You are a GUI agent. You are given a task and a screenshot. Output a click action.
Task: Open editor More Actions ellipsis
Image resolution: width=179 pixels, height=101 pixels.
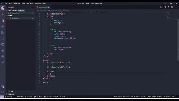[x=176, y=7]
